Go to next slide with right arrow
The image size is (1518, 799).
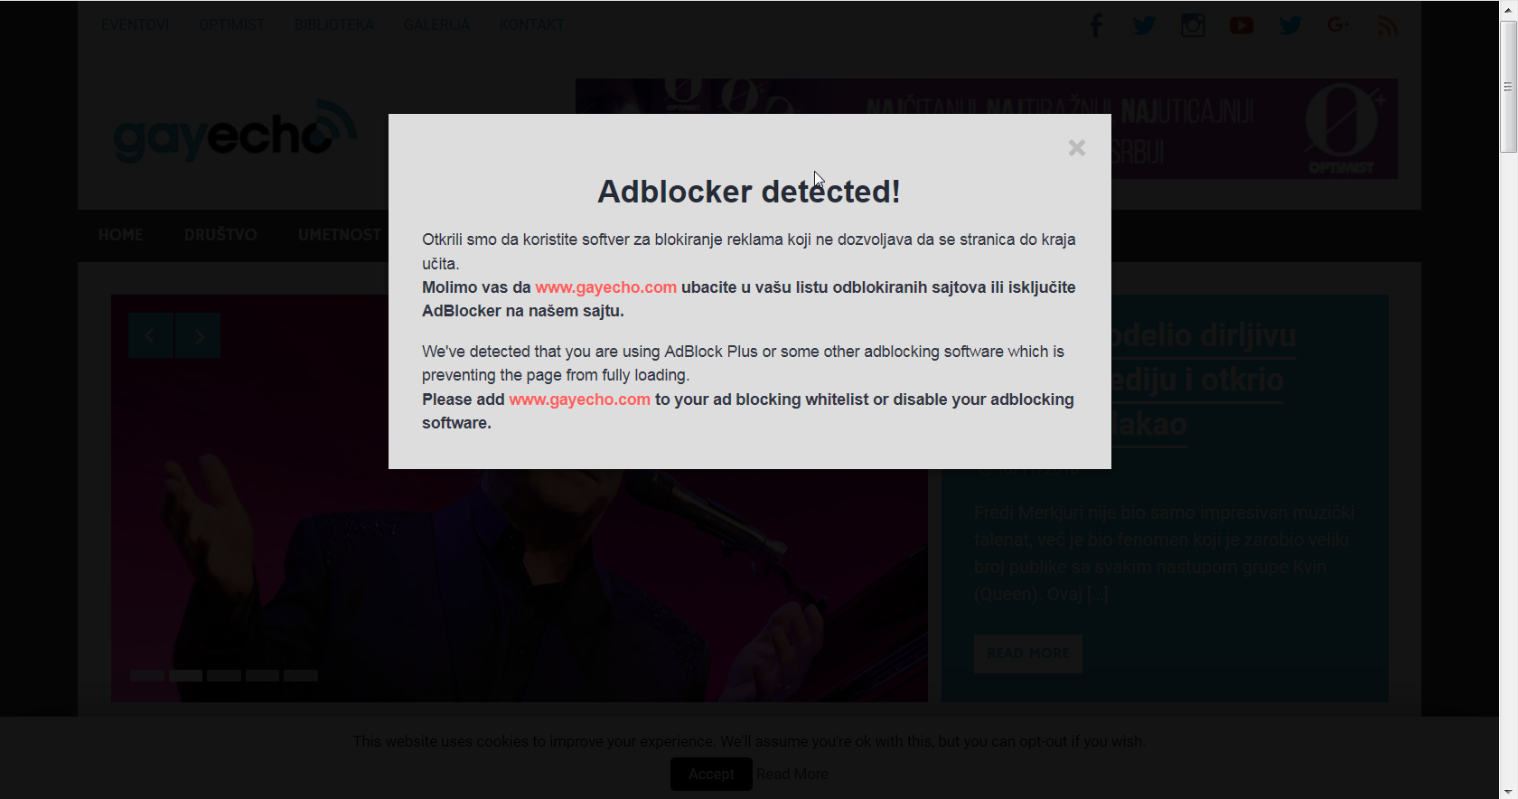tap(198, 335)
